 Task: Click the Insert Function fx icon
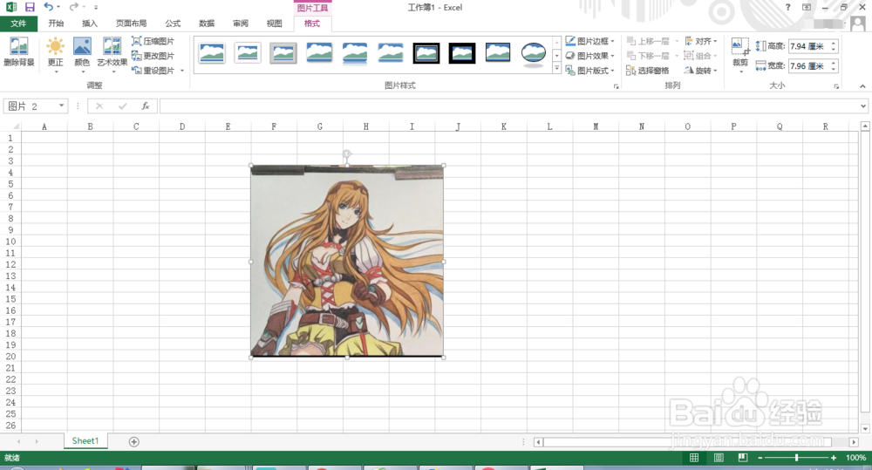tap(145, 106)
